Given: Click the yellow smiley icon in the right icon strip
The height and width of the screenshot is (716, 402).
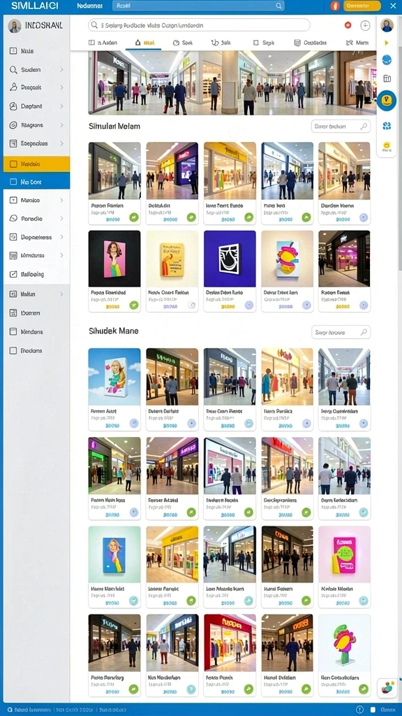Looking at the screenshot, I should pyautogui.click(x=387, y=146).
